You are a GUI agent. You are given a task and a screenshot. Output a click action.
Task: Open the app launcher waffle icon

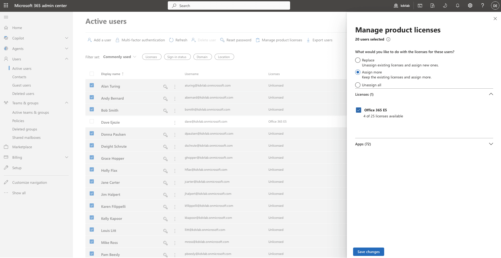(x=6, y=5)
